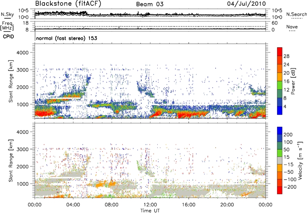
Task: Click the power colorbar red segment
Action: click(x=280, y=52)
